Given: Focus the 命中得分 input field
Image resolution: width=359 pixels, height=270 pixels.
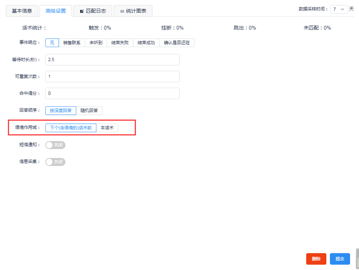Looking at the screenshot, I should [x=112, y=93].
